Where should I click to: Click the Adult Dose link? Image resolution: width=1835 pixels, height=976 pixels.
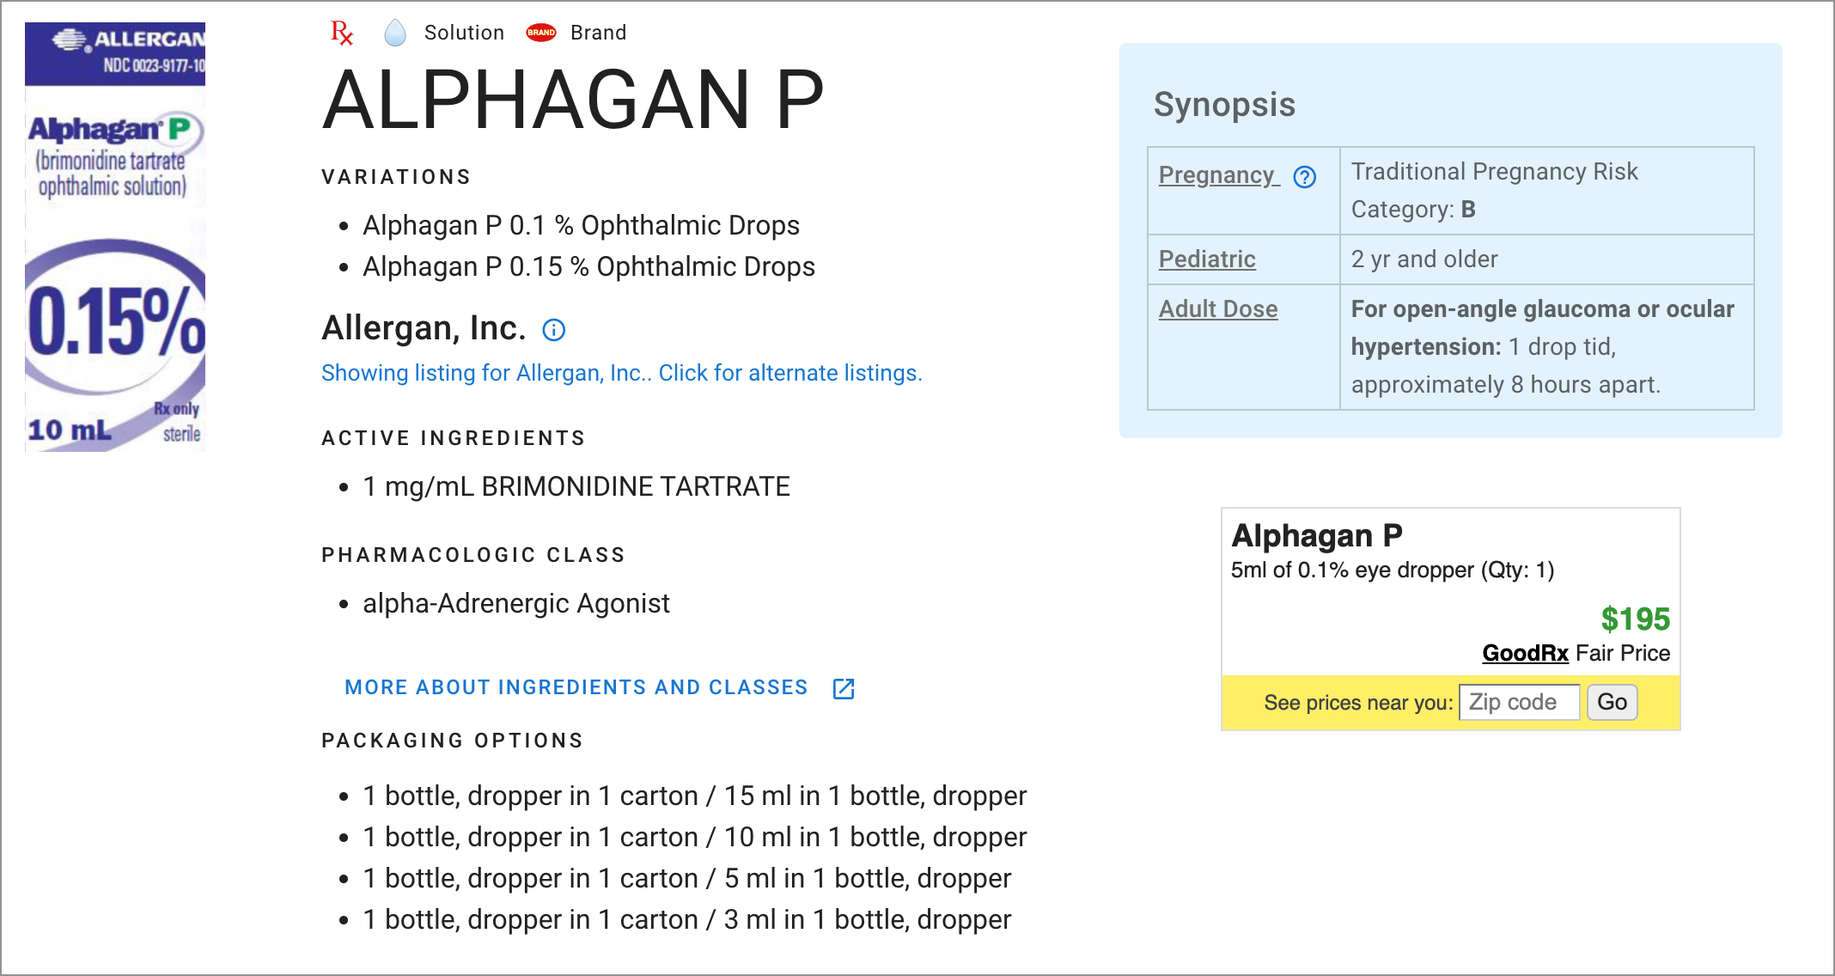[x=1218, y=309]
